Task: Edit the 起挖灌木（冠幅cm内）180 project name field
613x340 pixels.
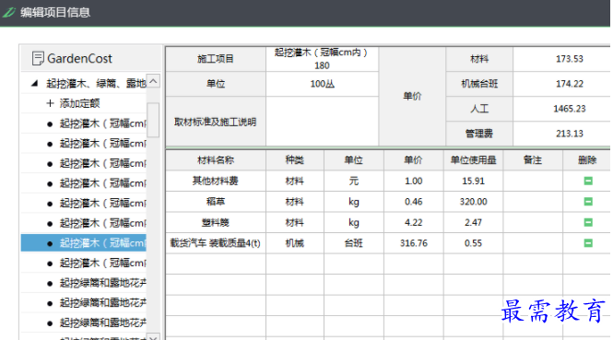Action: [x=322, y=59]
